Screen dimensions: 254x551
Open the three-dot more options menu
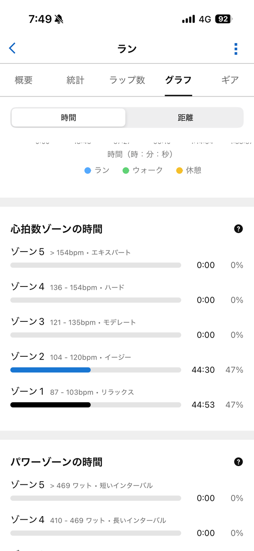pyautogui.click(x=236, y=49)
